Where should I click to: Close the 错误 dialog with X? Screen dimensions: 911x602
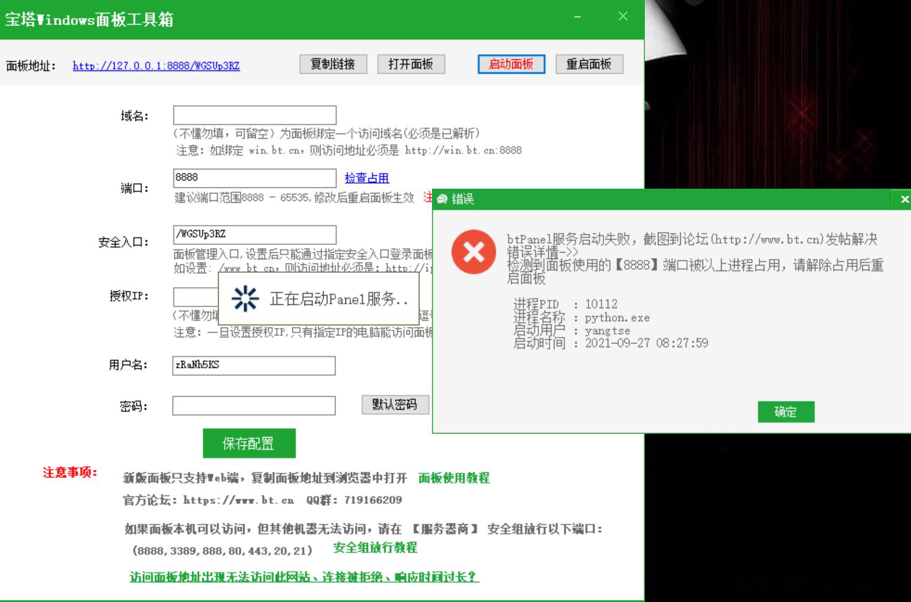pyautogui.click(x=904, y=199)
